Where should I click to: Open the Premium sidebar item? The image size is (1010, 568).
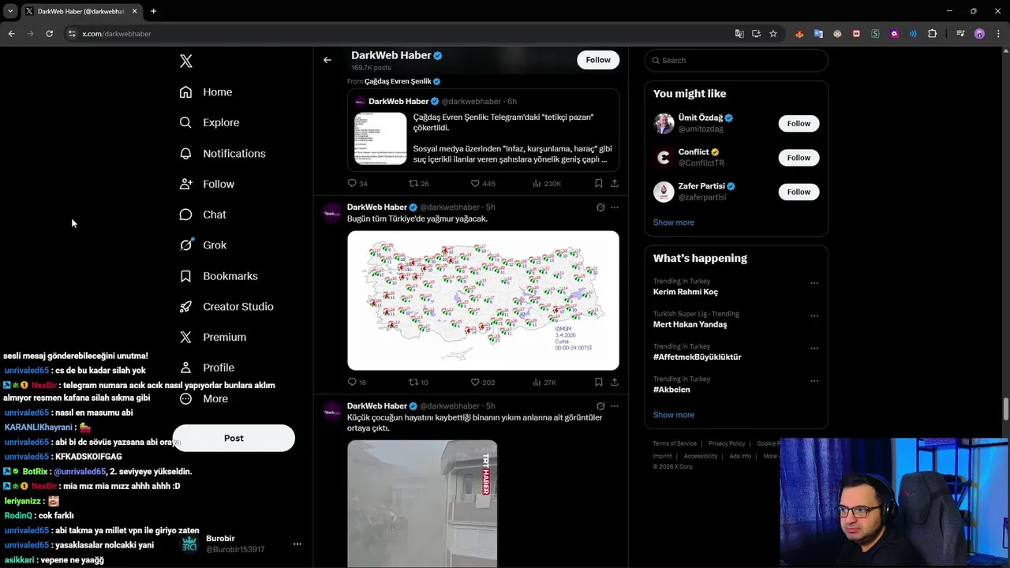[x=213, y=337]
